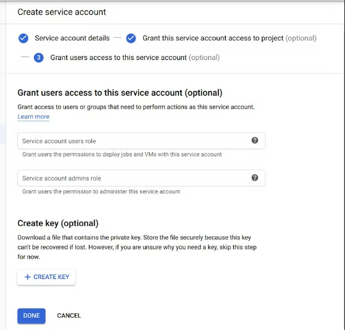345x330 pixels.
Task: Click the CANCEL button
Action: (x=69, y=316)
